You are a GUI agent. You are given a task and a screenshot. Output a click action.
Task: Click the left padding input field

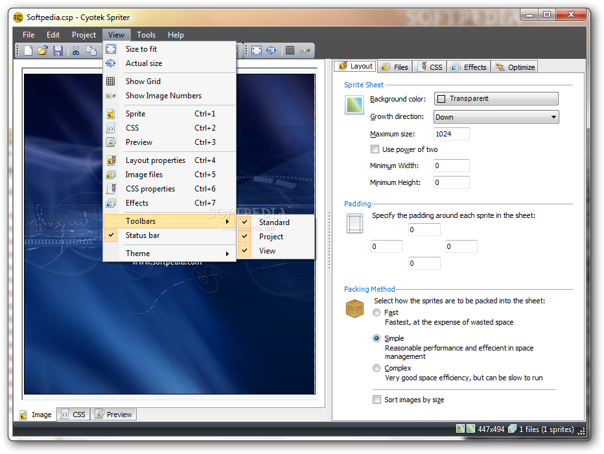387,246
